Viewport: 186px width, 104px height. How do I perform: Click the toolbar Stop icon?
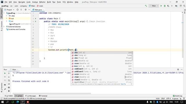(172, 6)
